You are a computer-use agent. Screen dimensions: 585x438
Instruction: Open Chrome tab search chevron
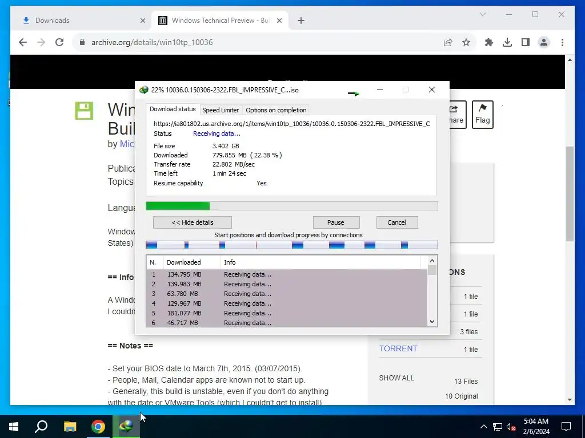(483, 14)
